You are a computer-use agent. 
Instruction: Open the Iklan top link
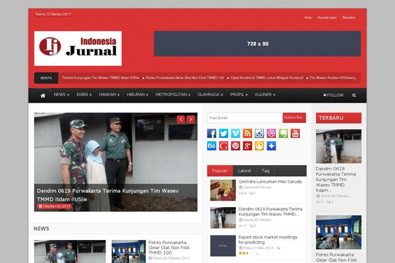[x=308, y=18]
